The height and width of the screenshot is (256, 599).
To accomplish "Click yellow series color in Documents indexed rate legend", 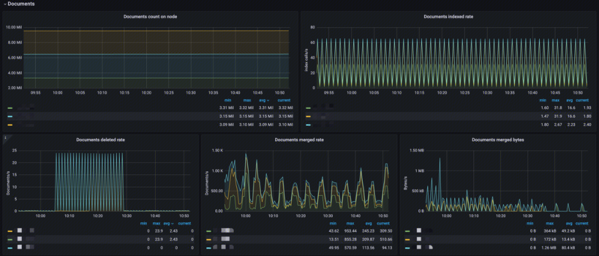I will (308, 116).
